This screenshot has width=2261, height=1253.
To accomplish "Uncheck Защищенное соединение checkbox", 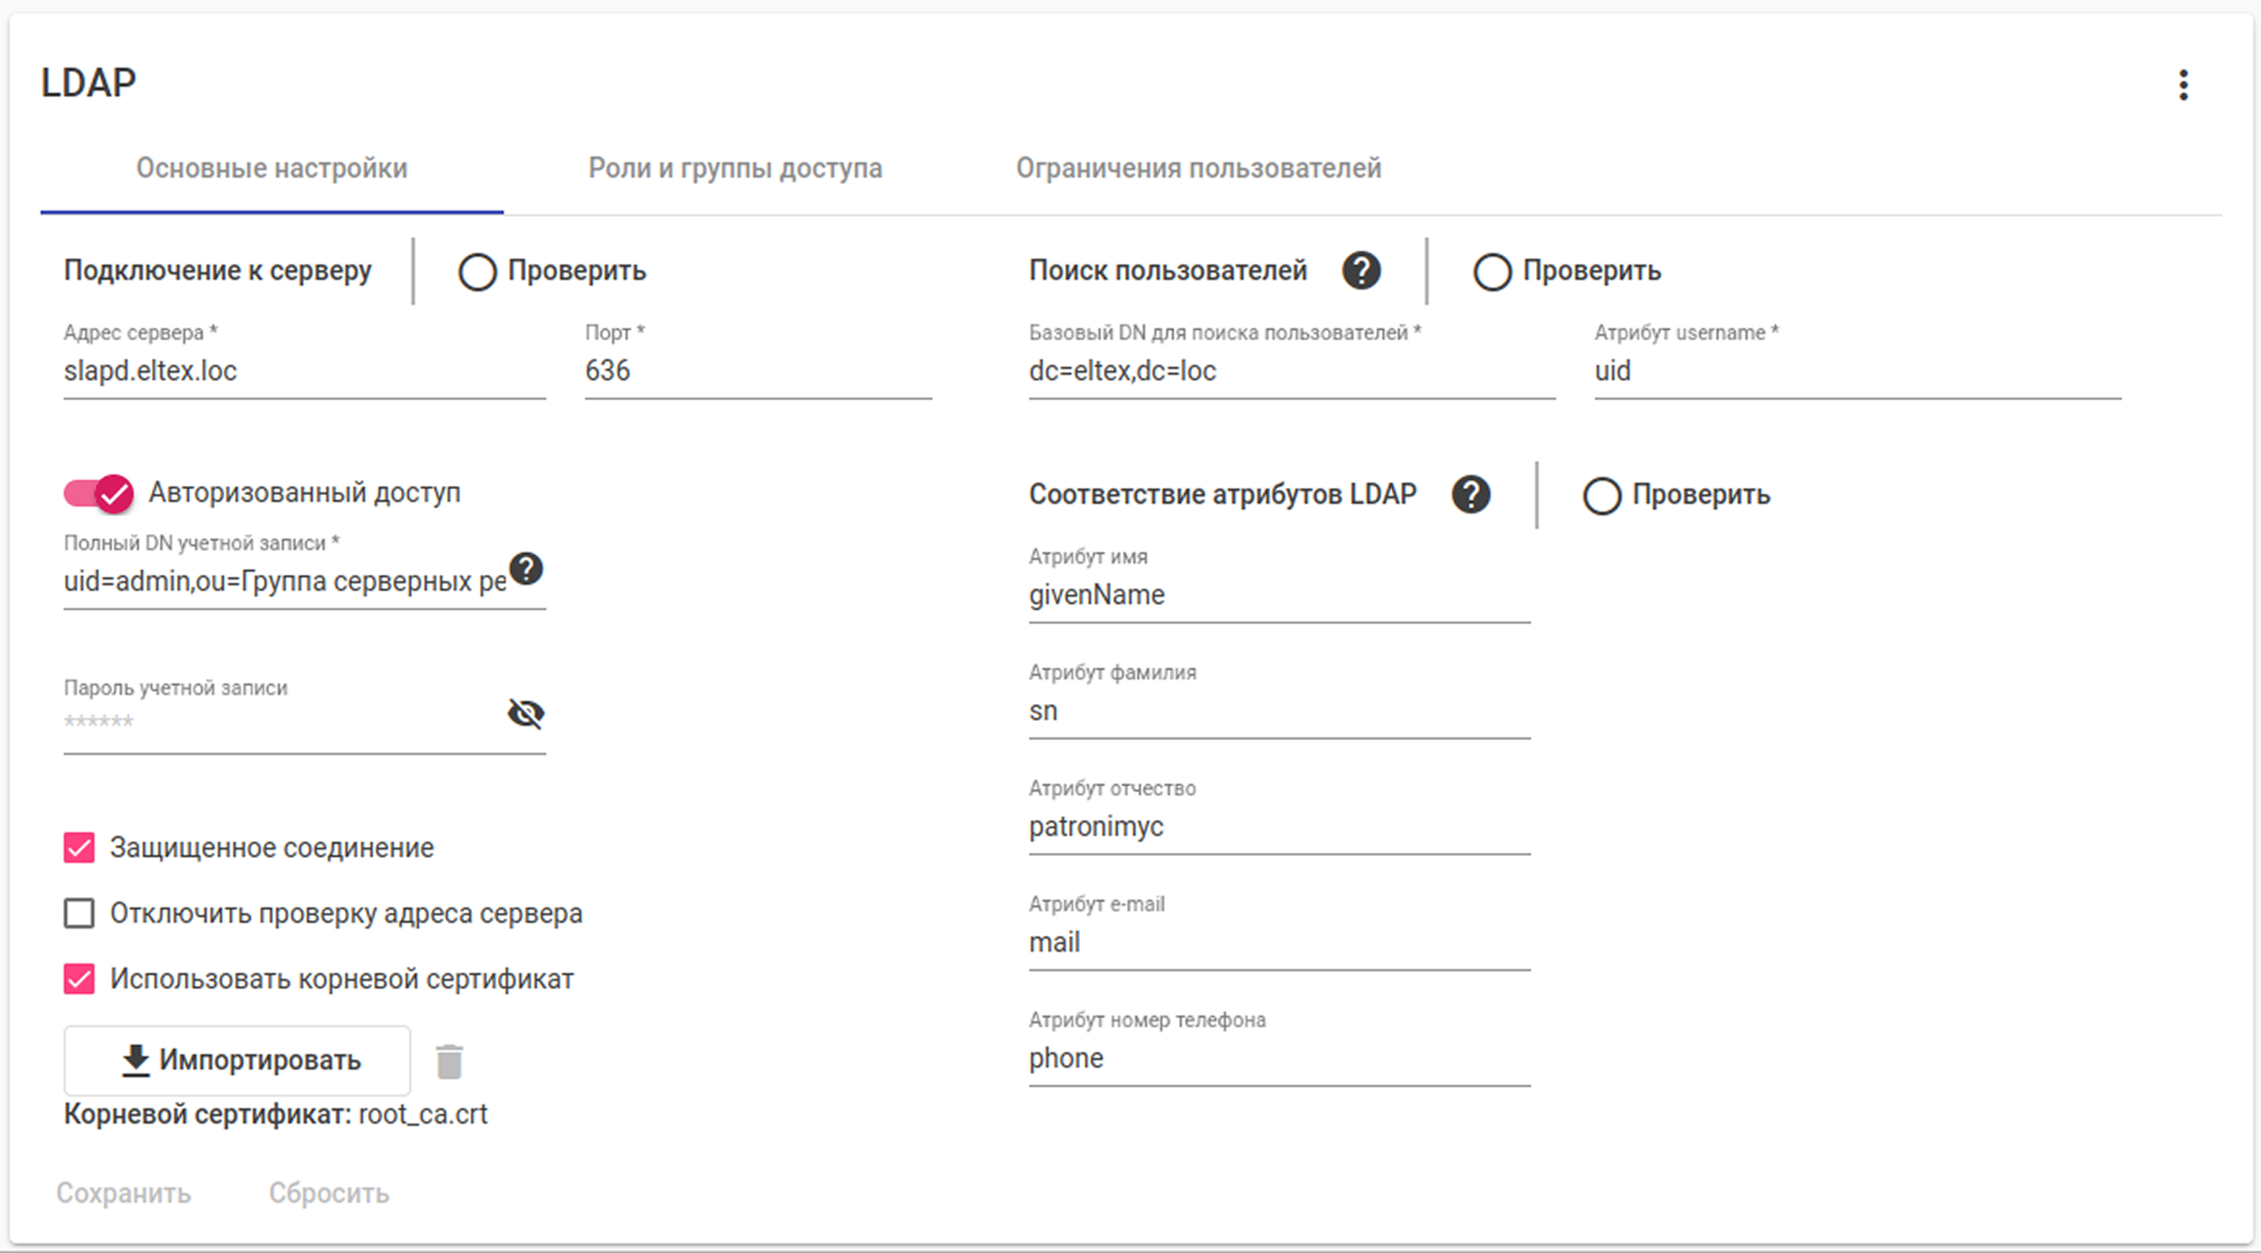I will (x=79, y=848).
